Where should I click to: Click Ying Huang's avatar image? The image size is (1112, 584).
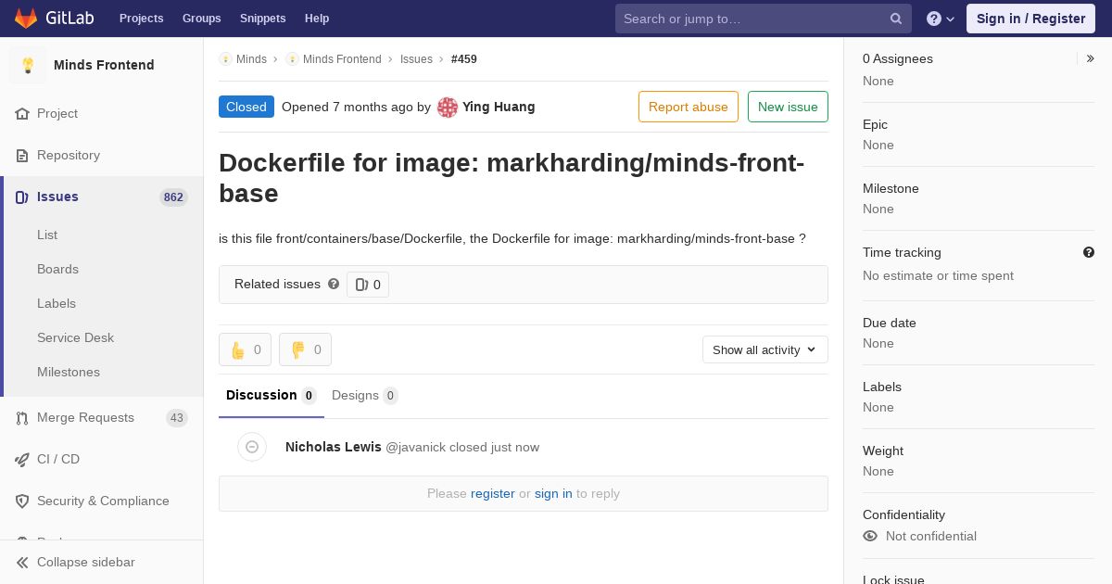pyautogui.click(x=448, y=108)
